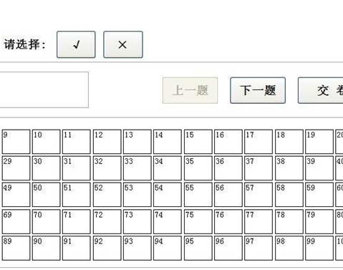Select question number 34
The width and height of the screenshot is (343, 270).
click(168, 168)
